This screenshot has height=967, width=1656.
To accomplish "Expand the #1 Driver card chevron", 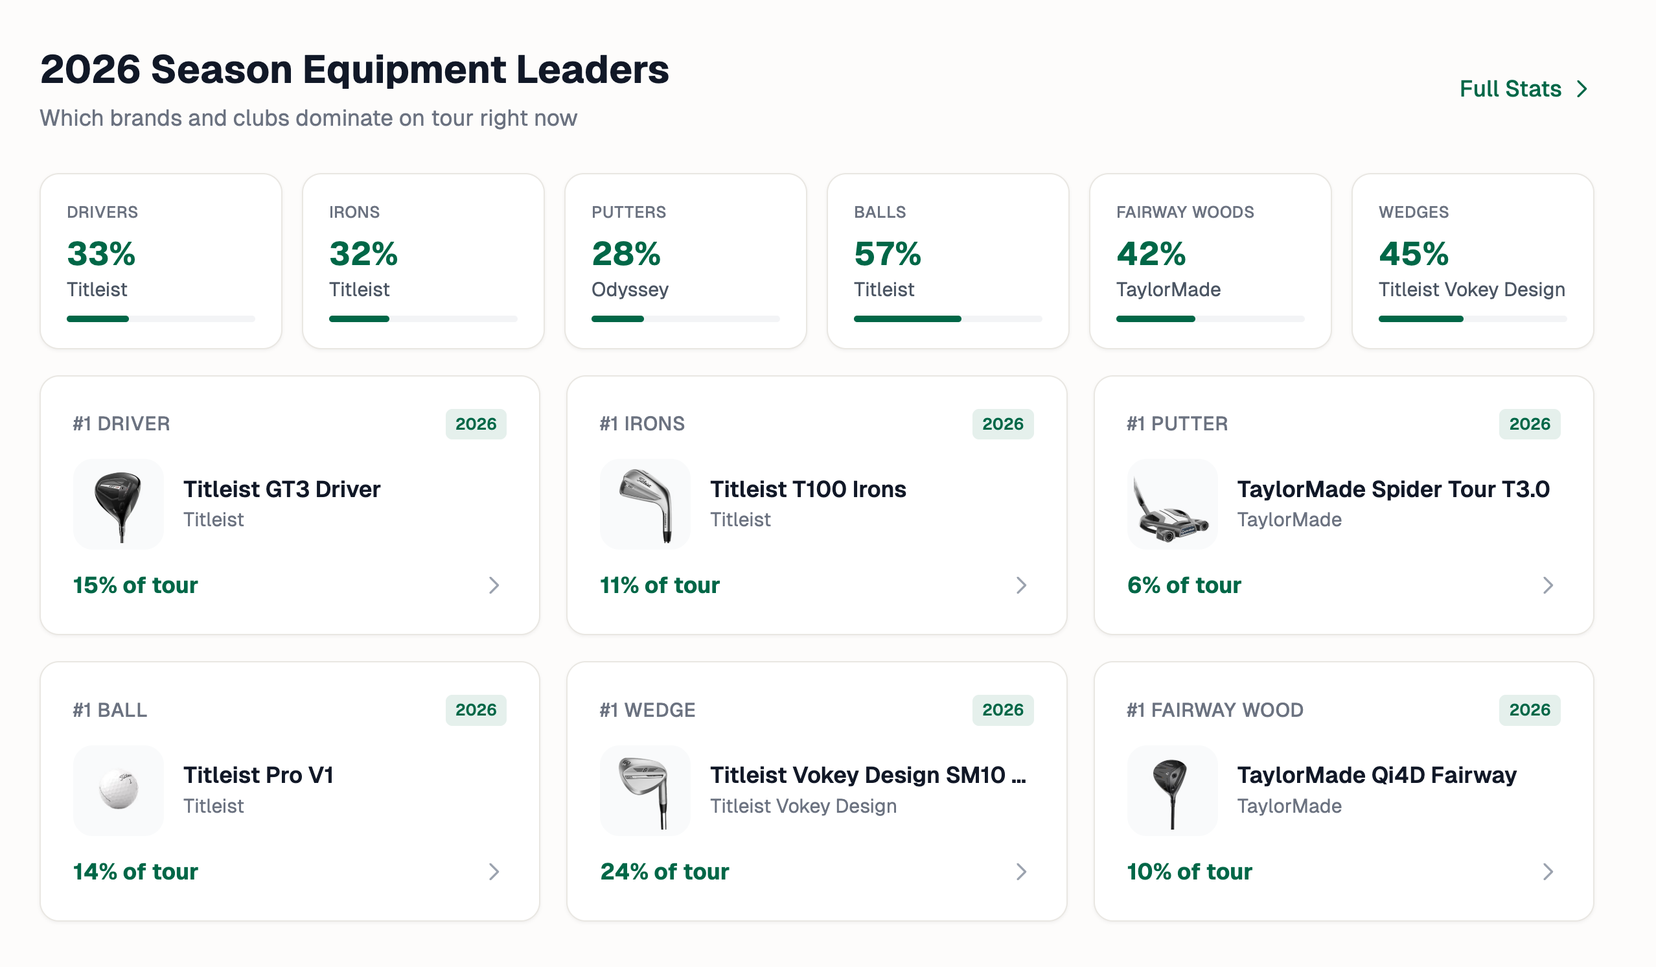I will [x=494, y=585].
